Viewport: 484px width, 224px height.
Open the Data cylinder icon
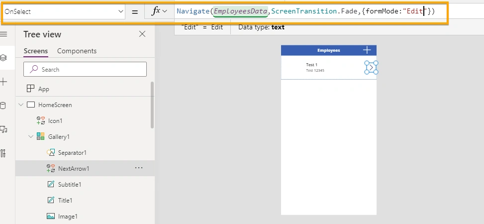3,106
